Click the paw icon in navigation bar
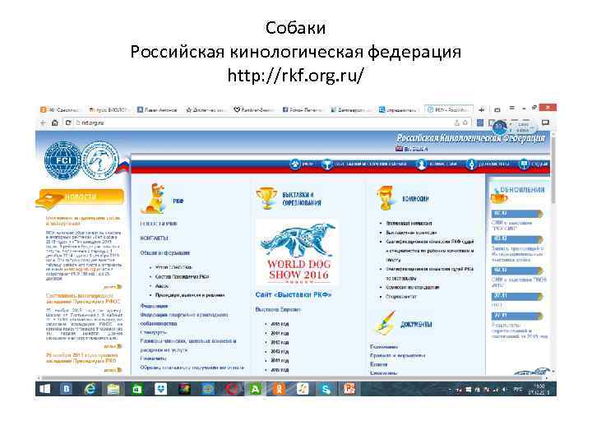Screen dimensions: 592x444 point(295,164)
